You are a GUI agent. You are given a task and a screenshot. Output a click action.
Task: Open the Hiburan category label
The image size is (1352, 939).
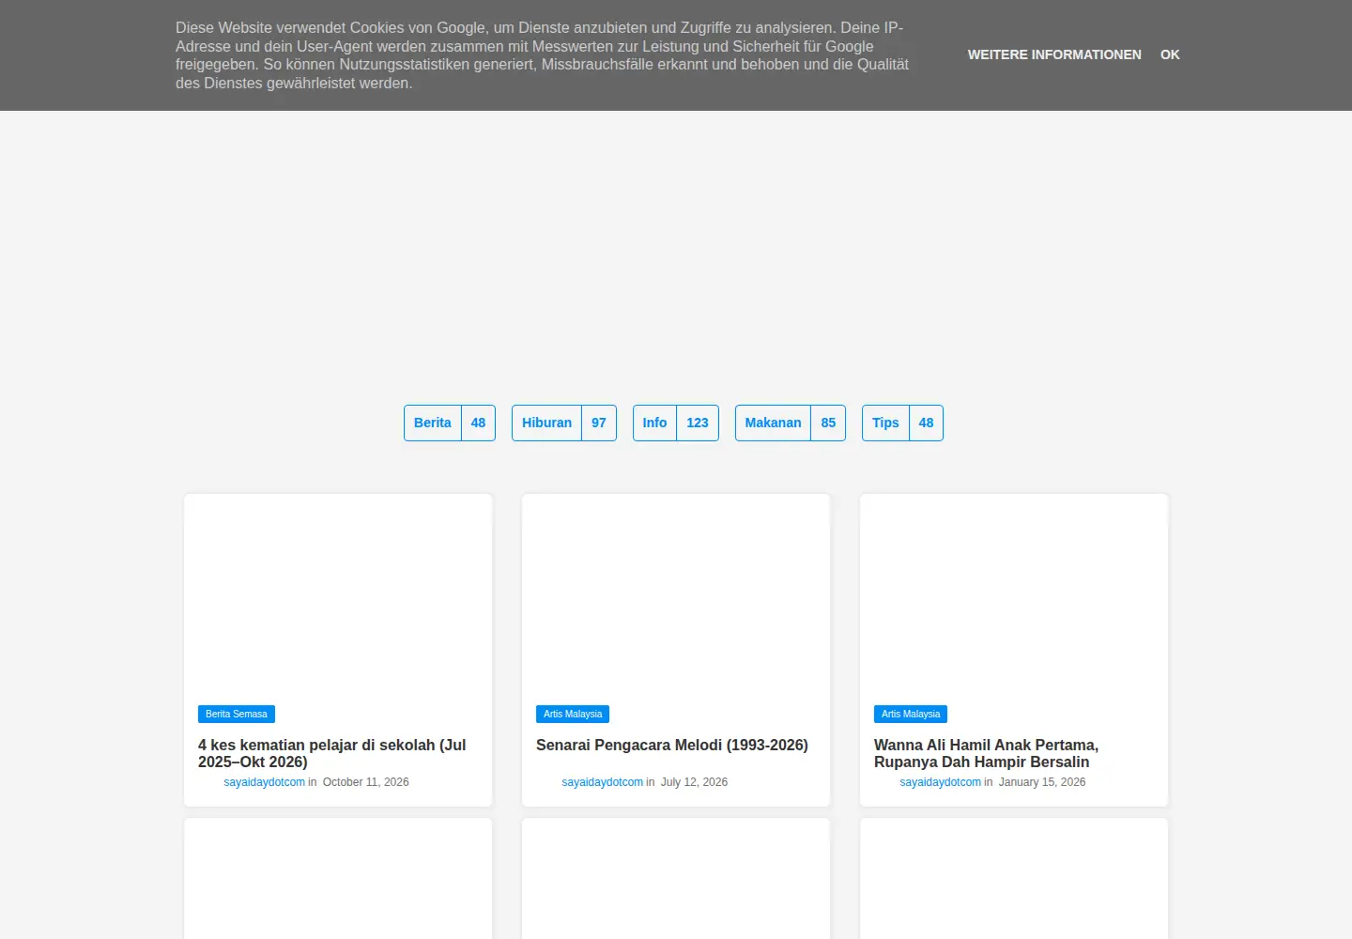pos(547,423)
